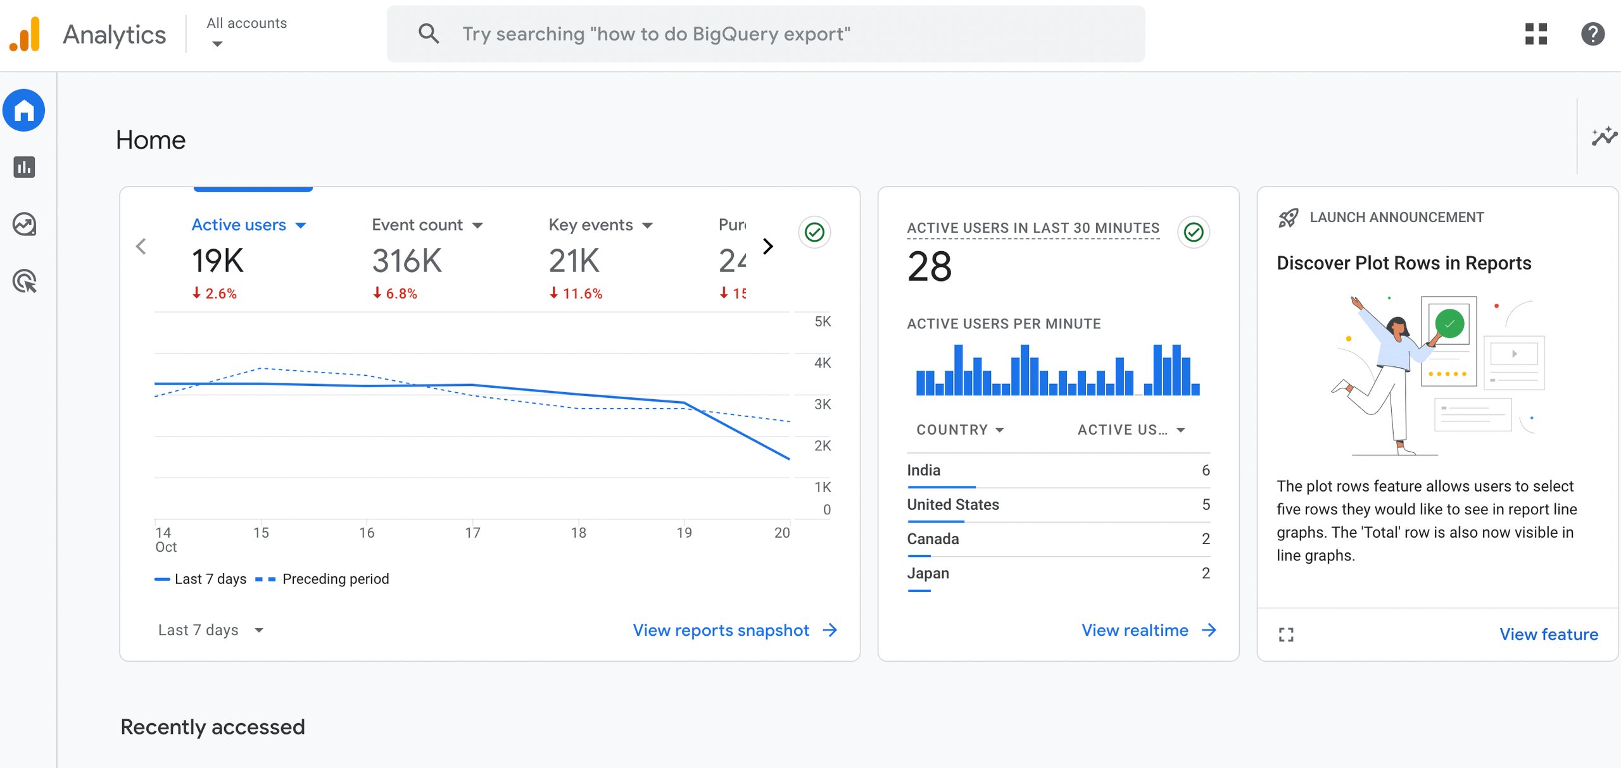The image size is (1621, 768).
Task: Click the 28 active users count
Action: click(x=929, y=266)
